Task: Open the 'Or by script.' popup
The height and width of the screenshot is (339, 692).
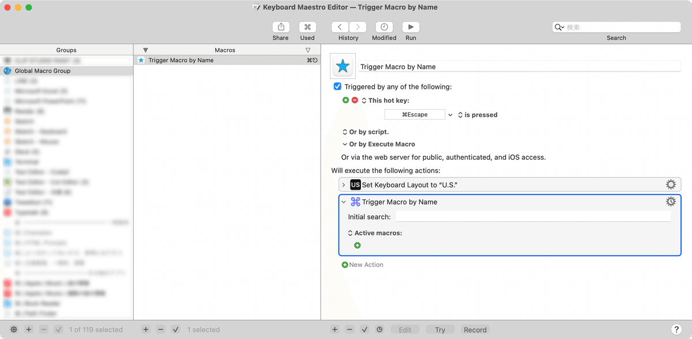Action: (345, 132)
